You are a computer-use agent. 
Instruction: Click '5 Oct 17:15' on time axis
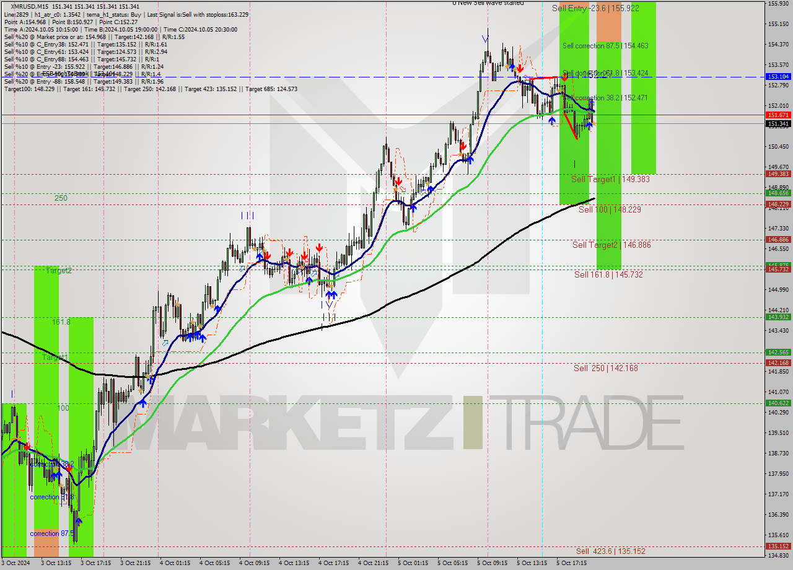pos(572,563)
